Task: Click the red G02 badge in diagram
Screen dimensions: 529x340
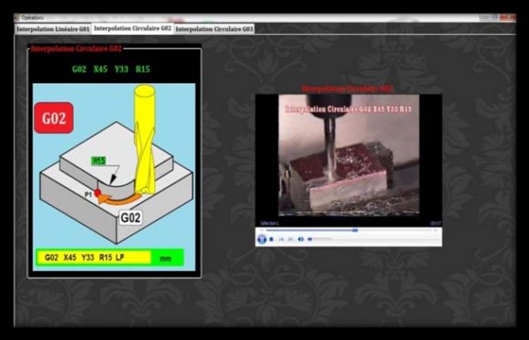Action: tap(54, 118)
